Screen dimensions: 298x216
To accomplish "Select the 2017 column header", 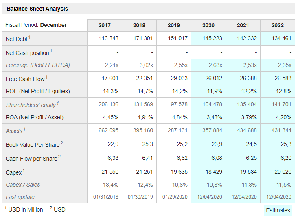I will pyautogui.click(x=105, y=25).
